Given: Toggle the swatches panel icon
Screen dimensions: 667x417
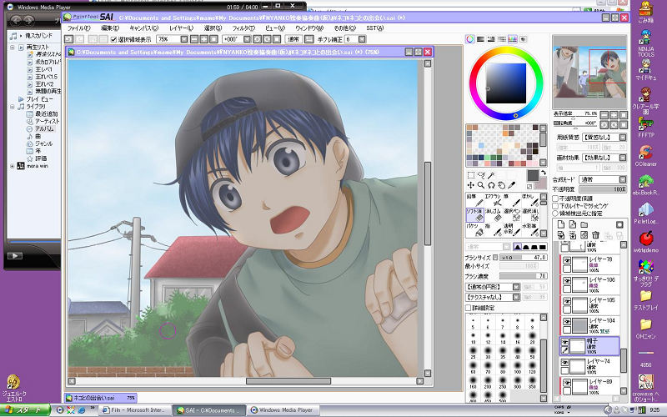Looking at the screenshot, I should (513, 39).
